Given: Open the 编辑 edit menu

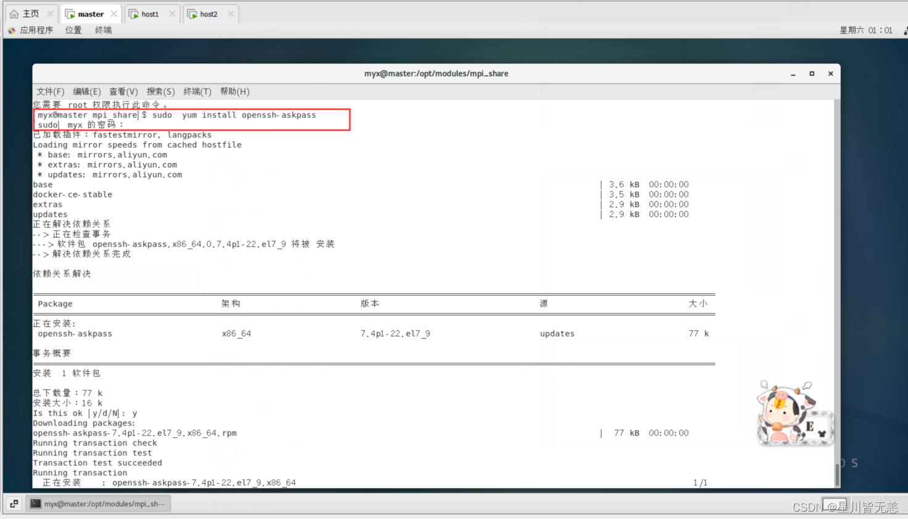Looking at the screenshot, I should 86,91.
